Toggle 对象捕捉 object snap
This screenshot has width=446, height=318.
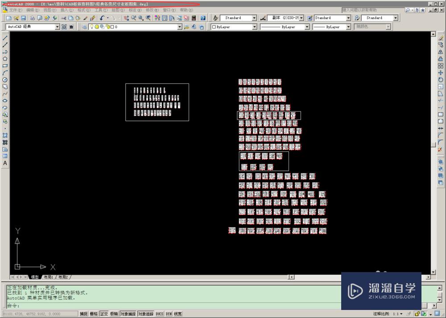(x=128, y=314)
